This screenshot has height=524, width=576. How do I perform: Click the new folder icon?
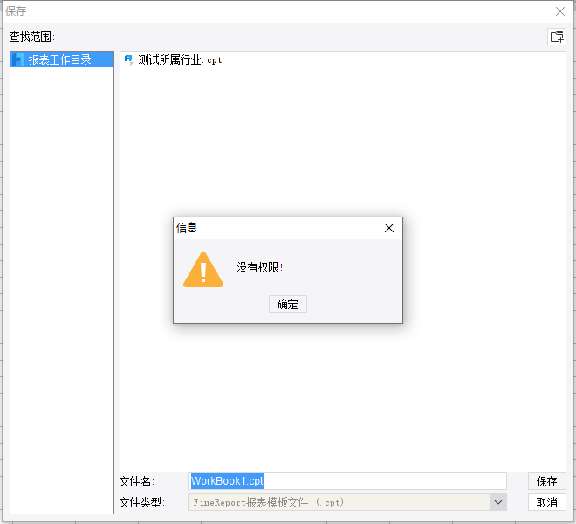click(x=557, y=37)
